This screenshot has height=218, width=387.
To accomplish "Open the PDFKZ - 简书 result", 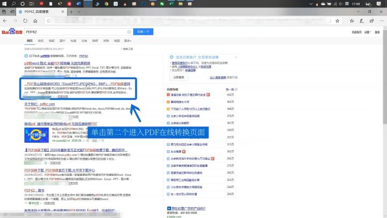I will [34, 191].
